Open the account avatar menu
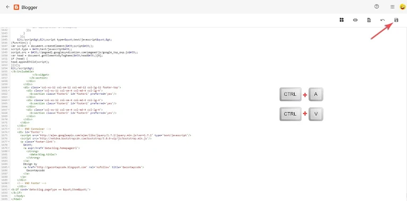This screenshot has width=407, height=201. (403, 7)
